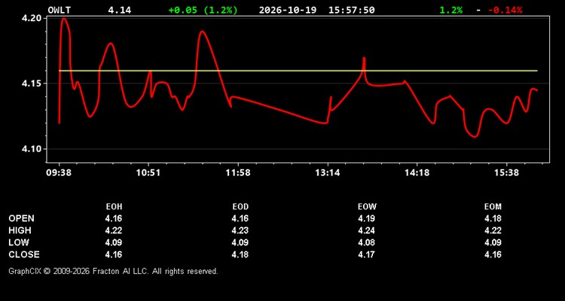The width and height of the screenshot is (565, 301).
Task: Click the timestamp 15:57:50
Action: [x=351, y=10]
